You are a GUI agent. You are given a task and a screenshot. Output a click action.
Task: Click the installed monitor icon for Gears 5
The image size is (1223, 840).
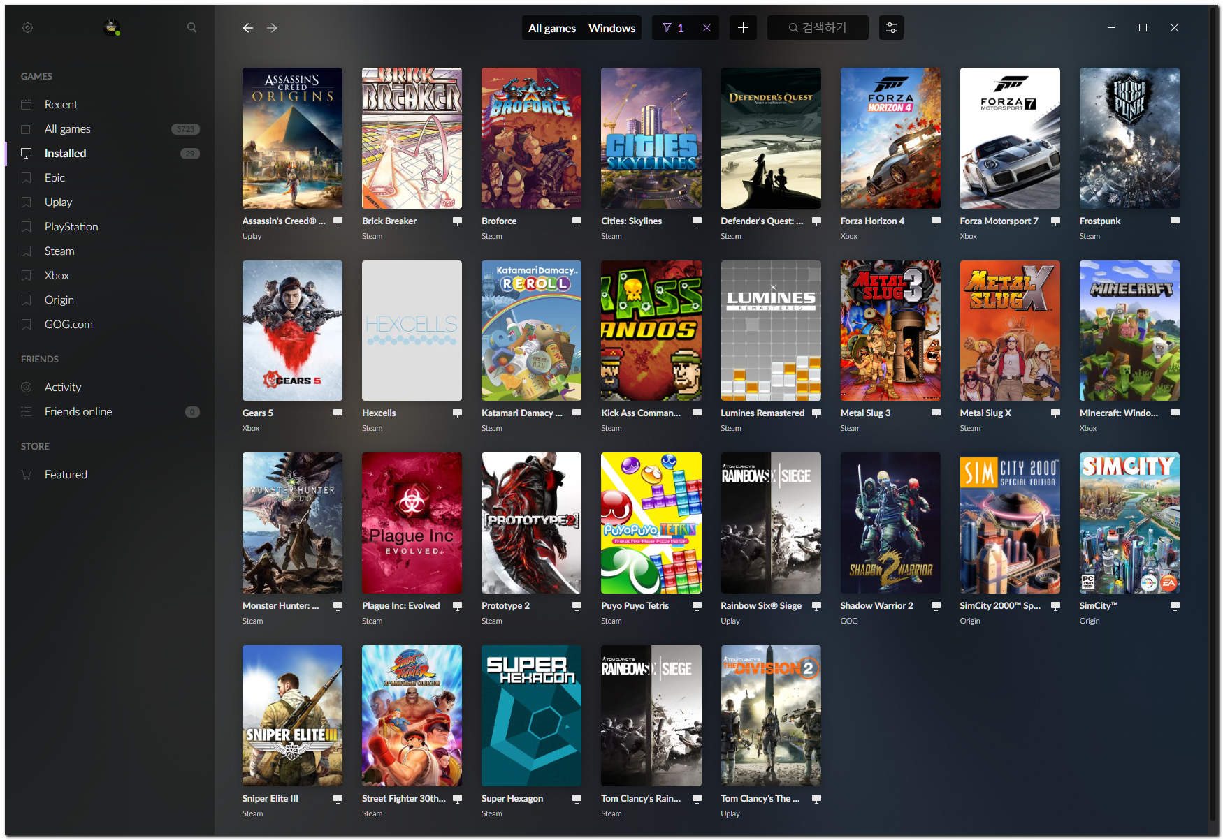(338, 413)
